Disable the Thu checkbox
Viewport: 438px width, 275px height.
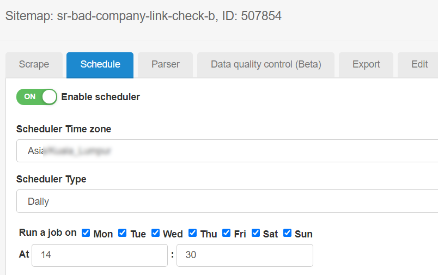(x=192, y=233)
